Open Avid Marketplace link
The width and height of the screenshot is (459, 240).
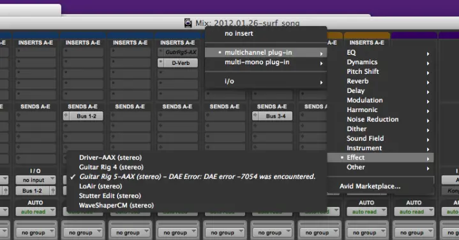point(370,187)
